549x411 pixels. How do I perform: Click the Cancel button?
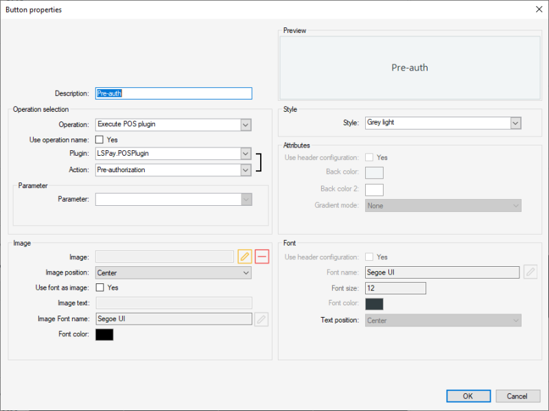click(518, 396)
